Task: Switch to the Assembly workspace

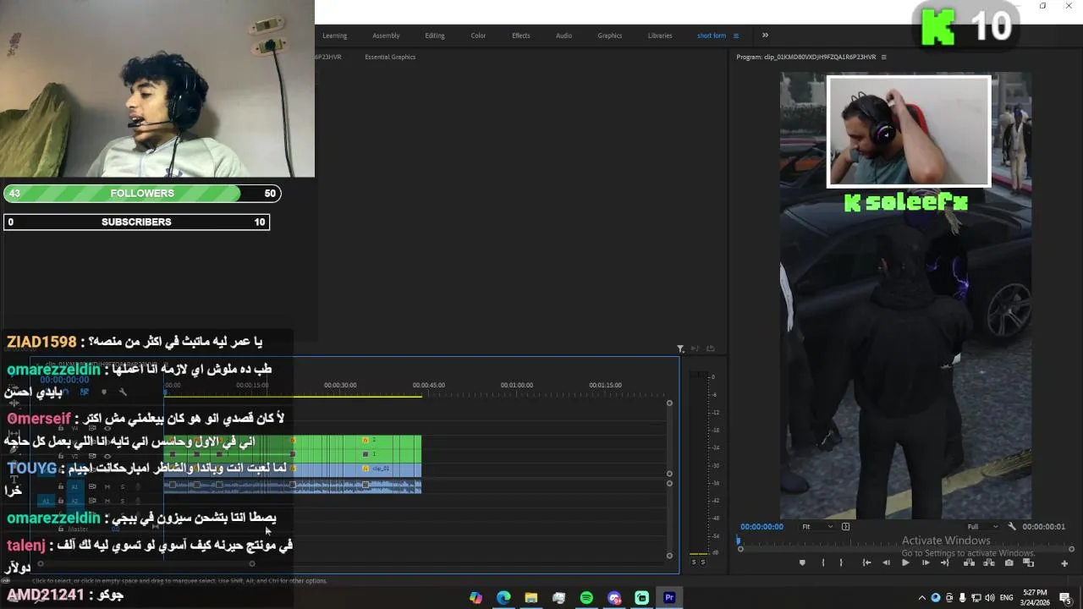Action: click(386, 36)
